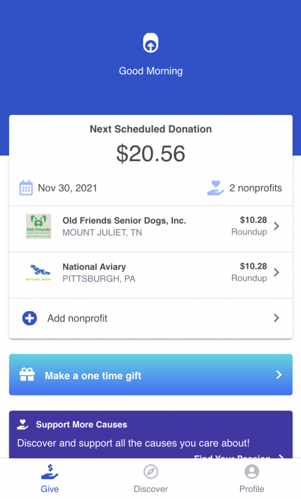Tap the Give dollar-hand icon
The height and width of the screenshot is (499, 301).
point(50,472)
